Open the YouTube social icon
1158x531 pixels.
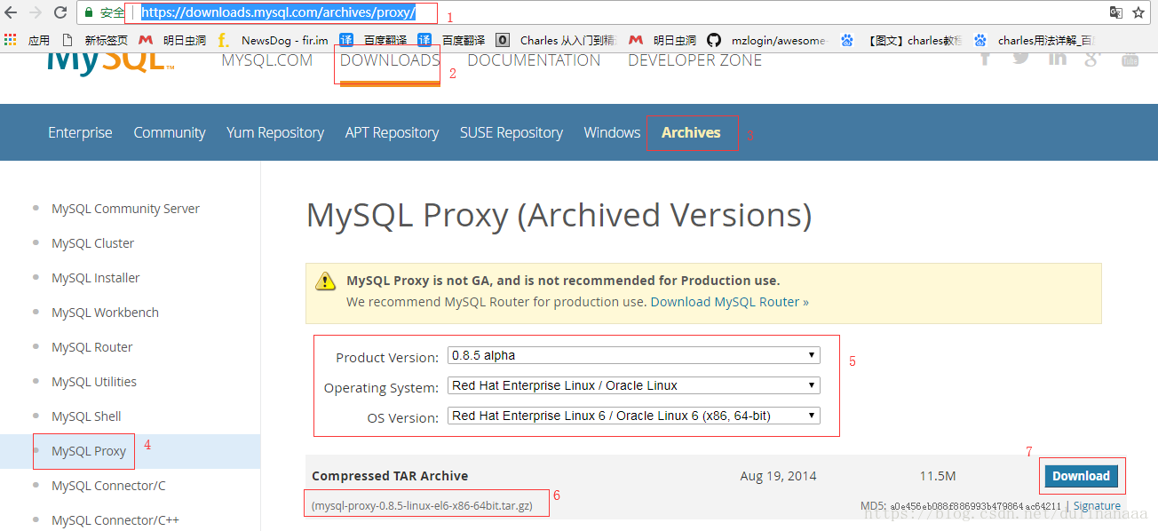point(1130,59)
